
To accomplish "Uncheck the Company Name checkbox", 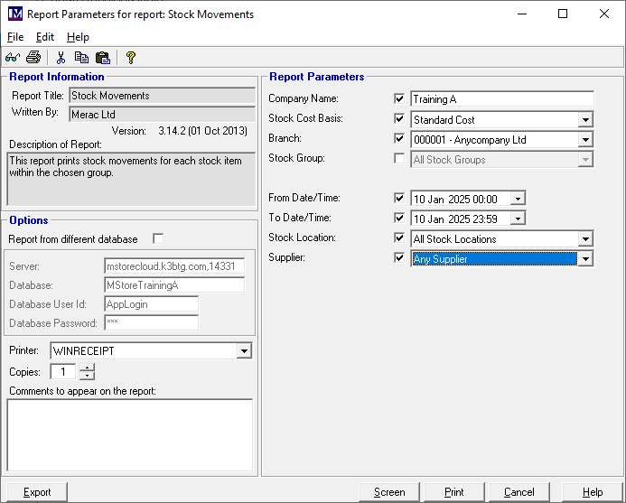I will pyautogui.click(x=399, y=98).
